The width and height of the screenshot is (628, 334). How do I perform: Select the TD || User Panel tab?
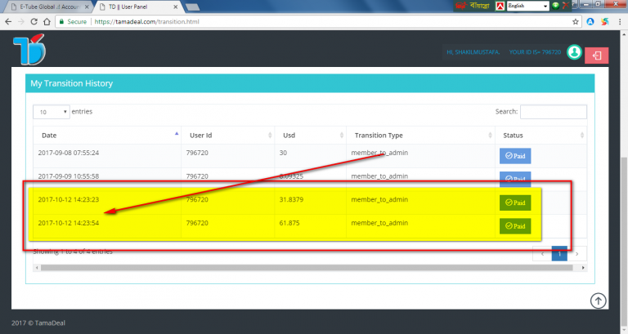pos(131,7)
